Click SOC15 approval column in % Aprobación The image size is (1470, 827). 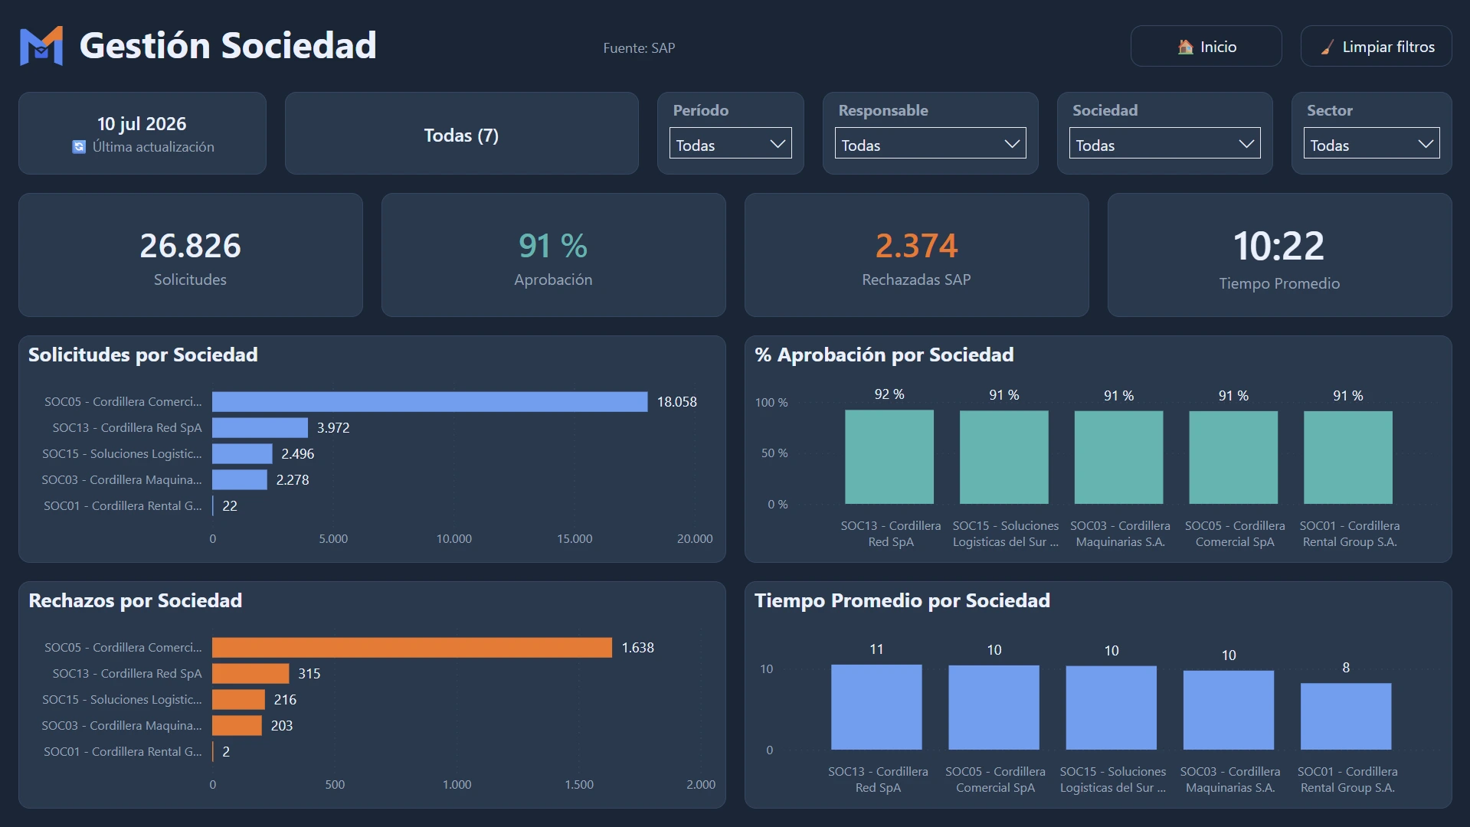(x=1003, y=457)
